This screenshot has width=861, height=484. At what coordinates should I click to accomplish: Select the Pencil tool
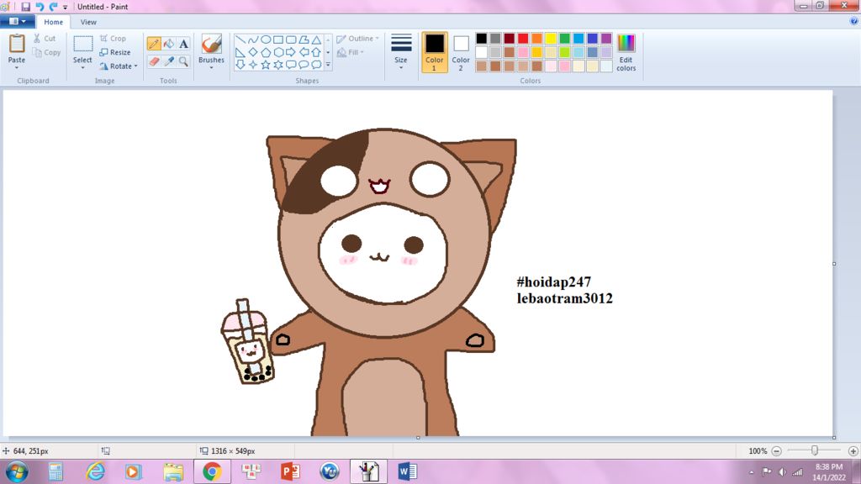pyautogui.click(x=154, y=44)
